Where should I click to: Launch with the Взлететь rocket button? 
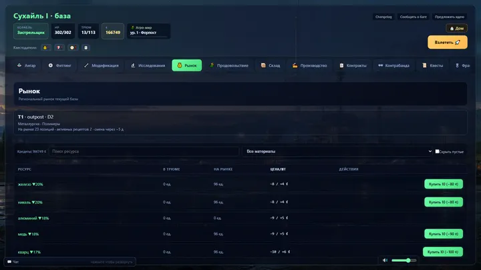pos(447,42)
